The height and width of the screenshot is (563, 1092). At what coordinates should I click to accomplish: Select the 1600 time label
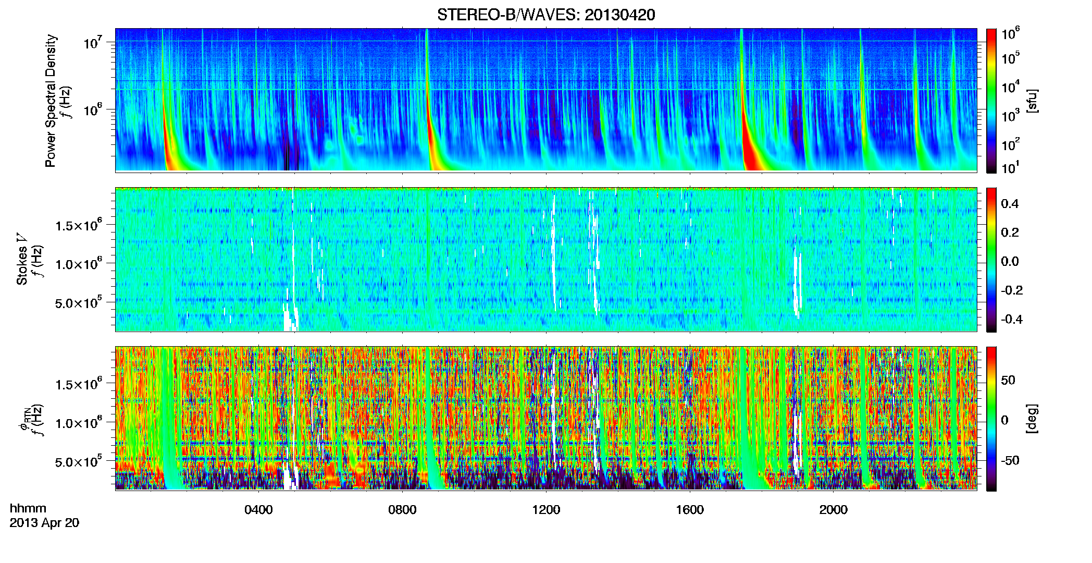coord(690,510)
